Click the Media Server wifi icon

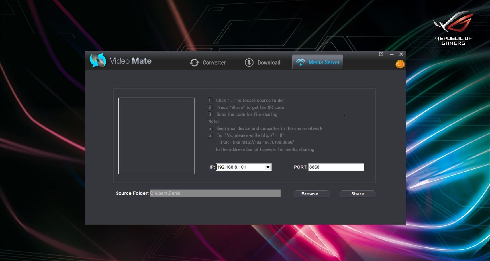(x=301, y=62)
